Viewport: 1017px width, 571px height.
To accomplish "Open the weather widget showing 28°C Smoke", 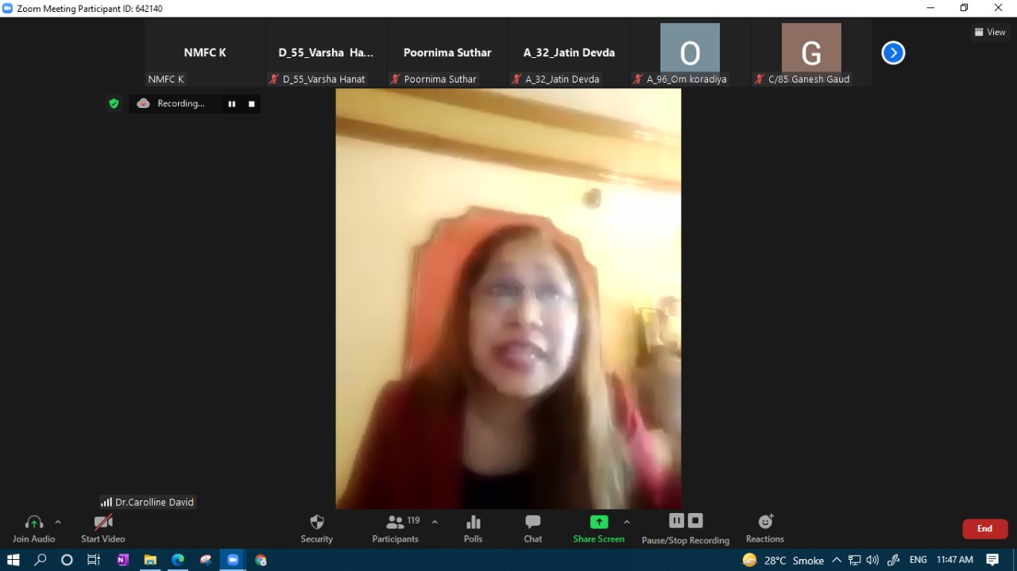I will [784, 560].
